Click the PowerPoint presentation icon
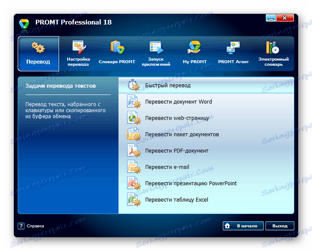The width and height of the screenshot is (312, 251). click(134, 183)
